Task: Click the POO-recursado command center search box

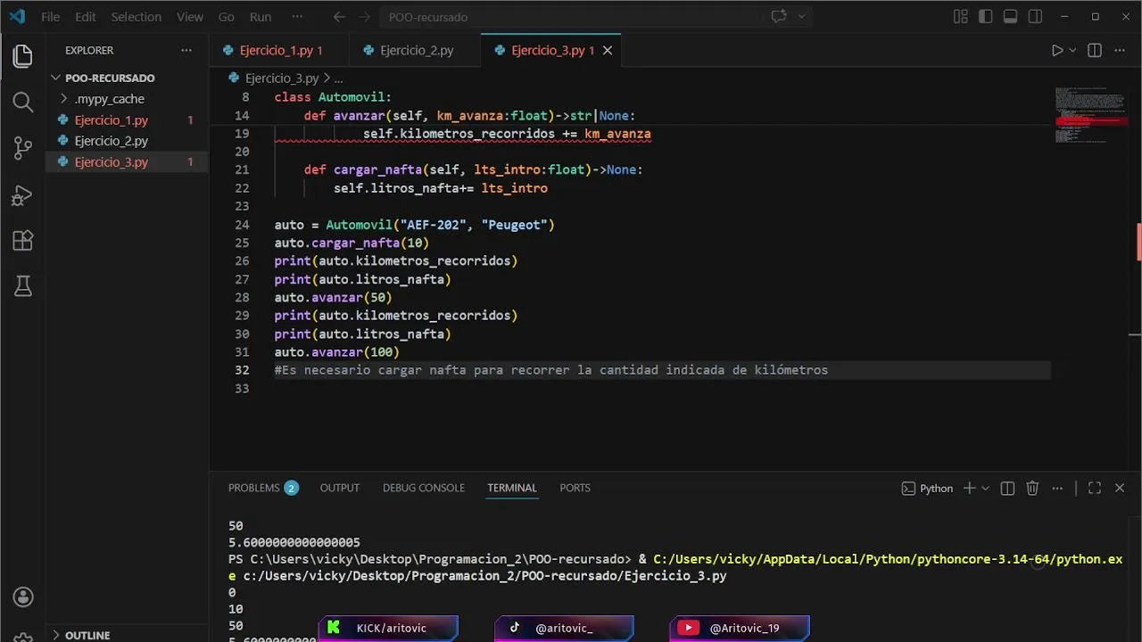Action: 571,17
